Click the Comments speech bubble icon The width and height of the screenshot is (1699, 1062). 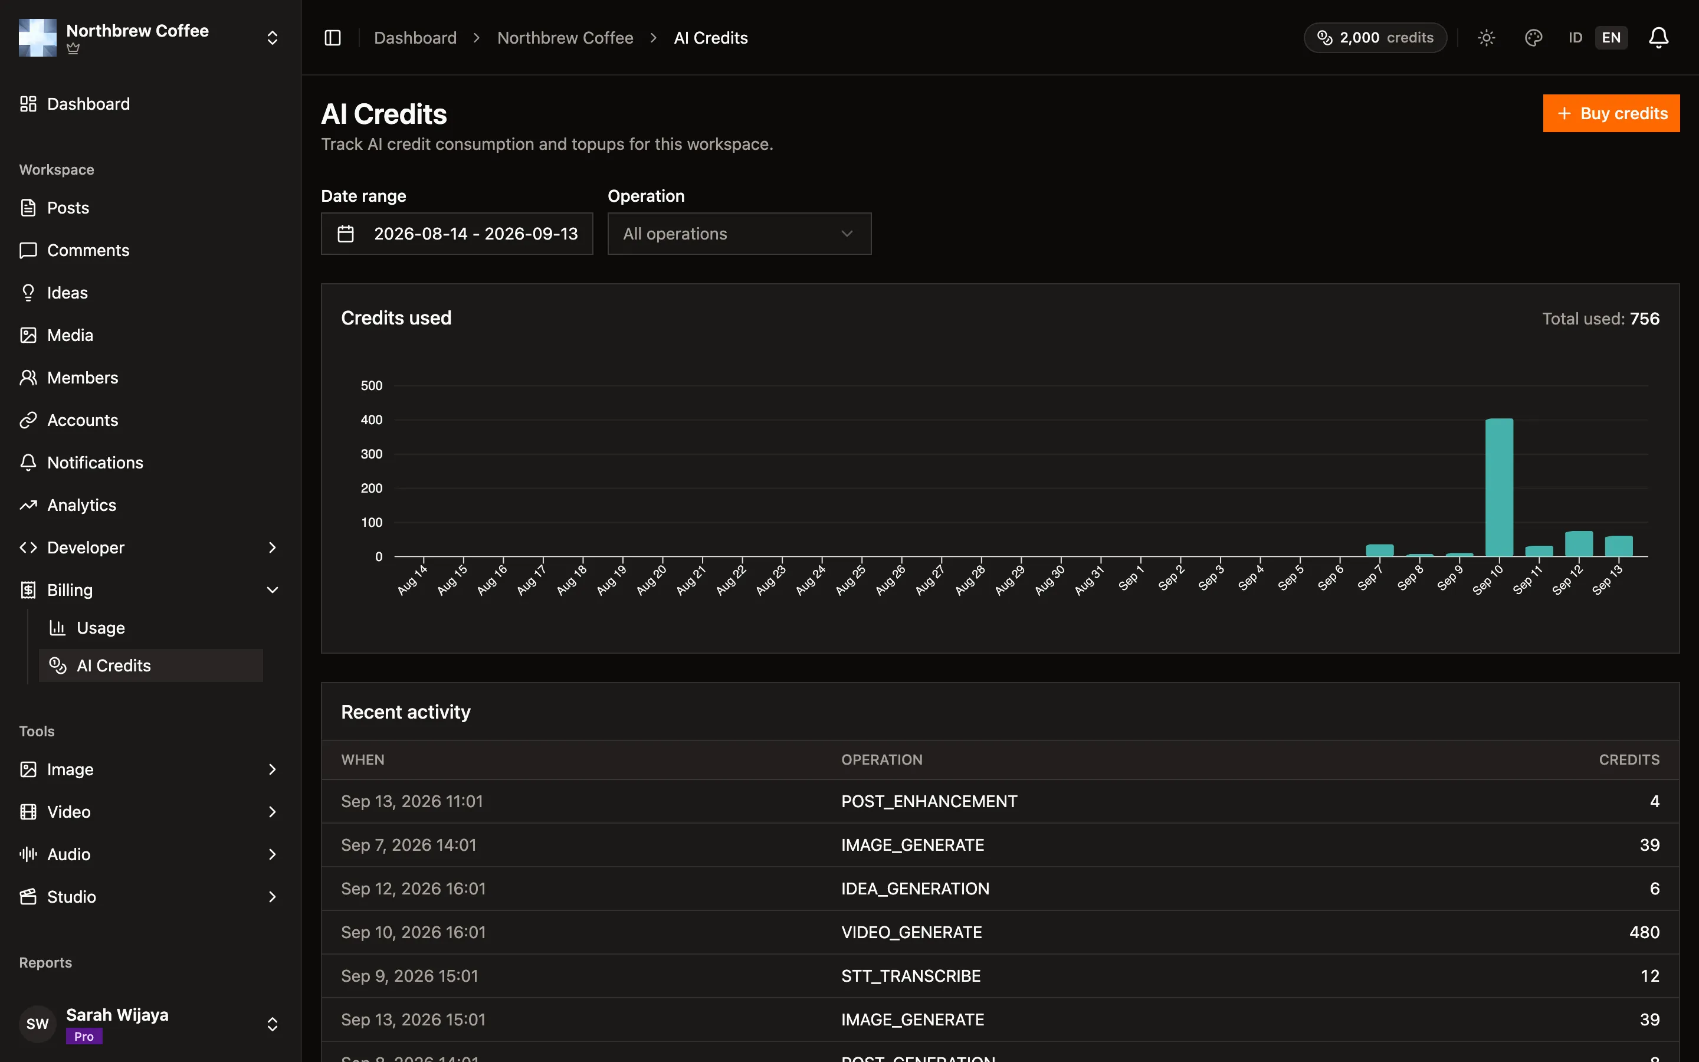point(28,250)
